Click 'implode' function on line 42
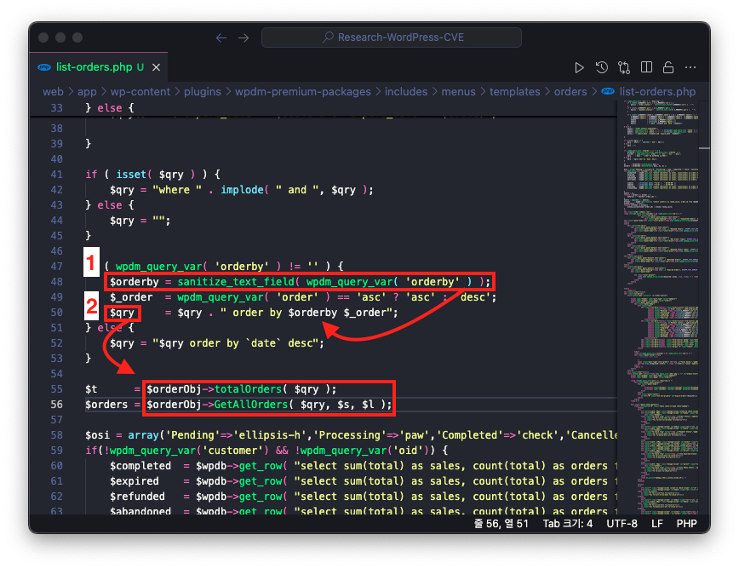This screenshot has width=739, height=569. 242,189
